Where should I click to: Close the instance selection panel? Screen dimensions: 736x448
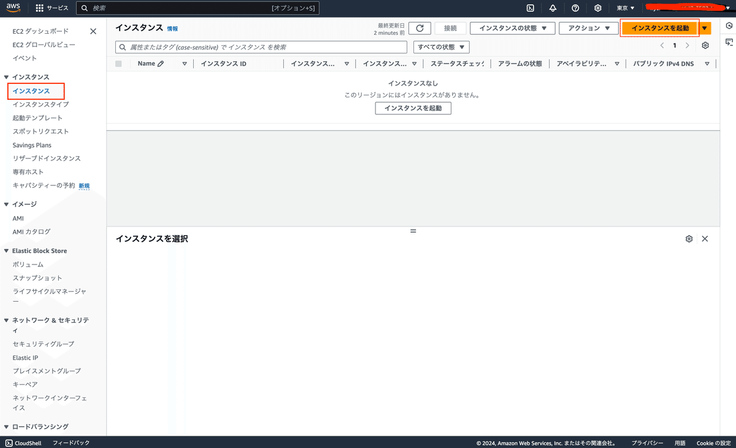(705, 239)
